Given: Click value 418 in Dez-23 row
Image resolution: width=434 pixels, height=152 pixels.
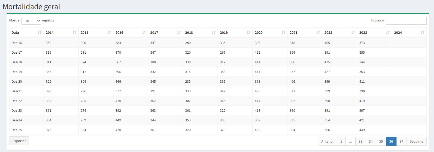Looking at the screenshot, I should coord(258,110).
